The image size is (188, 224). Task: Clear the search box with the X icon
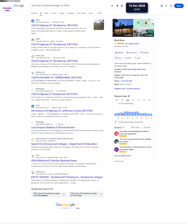(x=112, y=6)
